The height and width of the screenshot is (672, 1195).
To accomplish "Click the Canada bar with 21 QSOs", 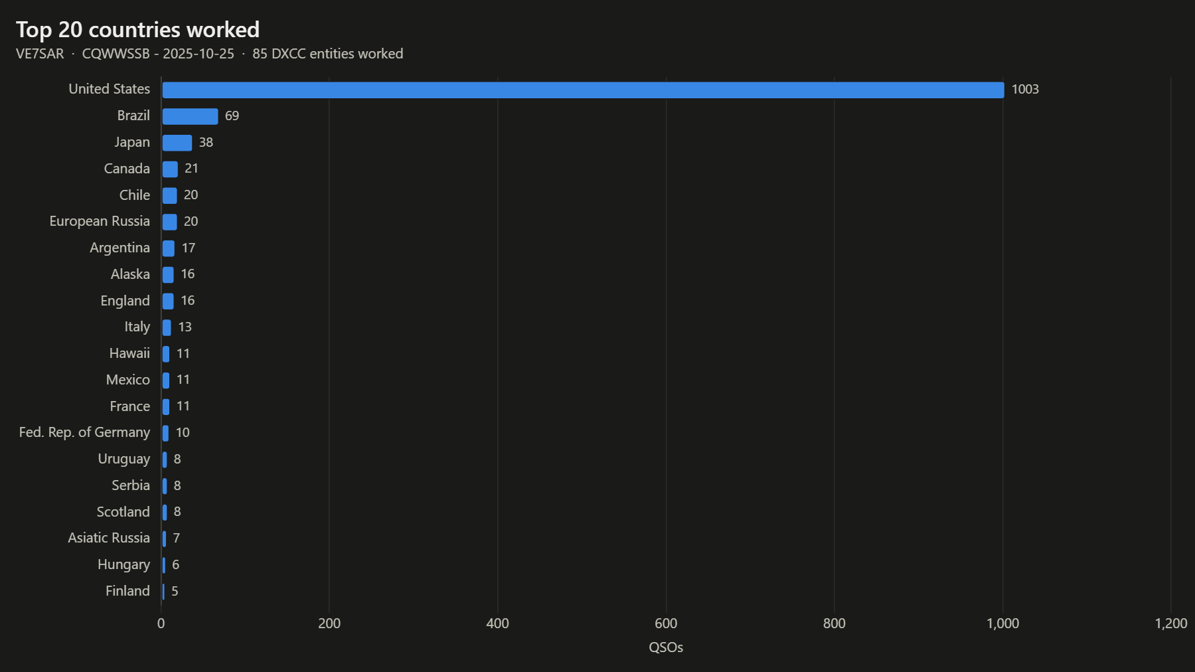I will [x=170, y=169].
